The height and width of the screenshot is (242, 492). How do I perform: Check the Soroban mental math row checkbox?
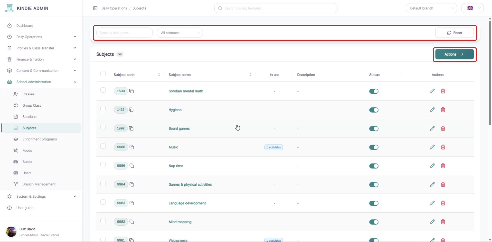pyautogui.click(x=103, y=90)
